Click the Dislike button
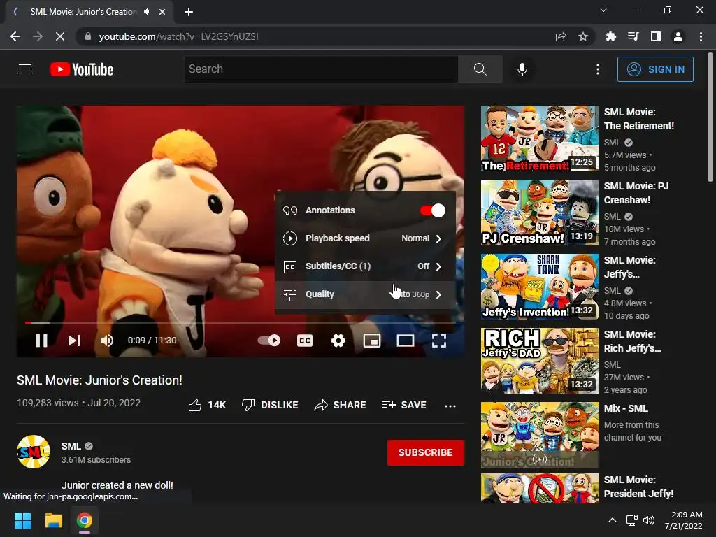 click(x=270, y=405)
